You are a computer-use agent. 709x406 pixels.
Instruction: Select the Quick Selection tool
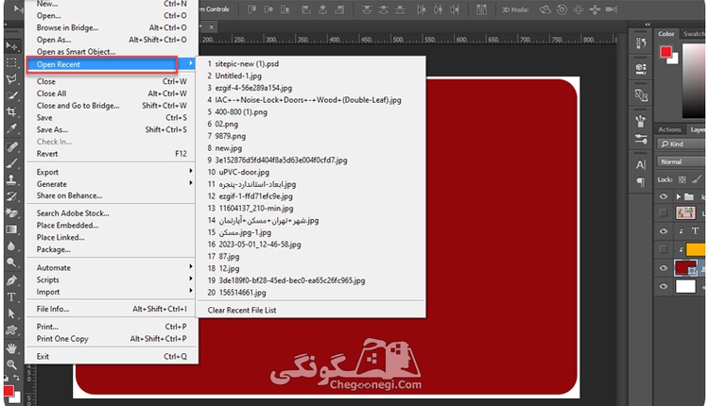(x=11, y=95)
